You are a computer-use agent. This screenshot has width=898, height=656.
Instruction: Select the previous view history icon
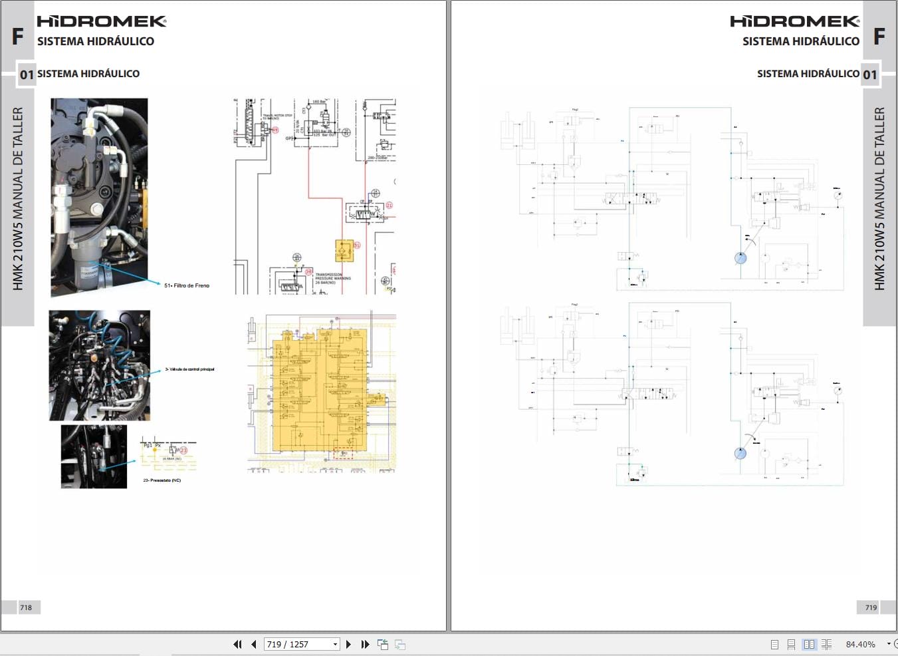point(382,644)
